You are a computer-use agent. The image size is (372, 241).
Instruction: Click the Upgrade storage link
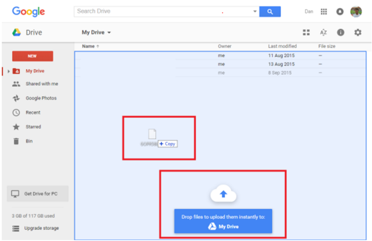(x=41, y=228)
